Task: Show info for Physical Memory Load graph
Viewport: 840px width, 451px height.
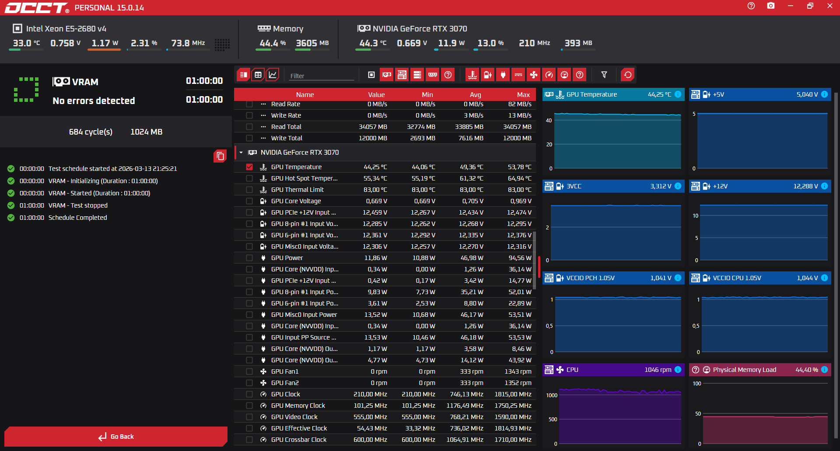Action: (x=824, y=370)
